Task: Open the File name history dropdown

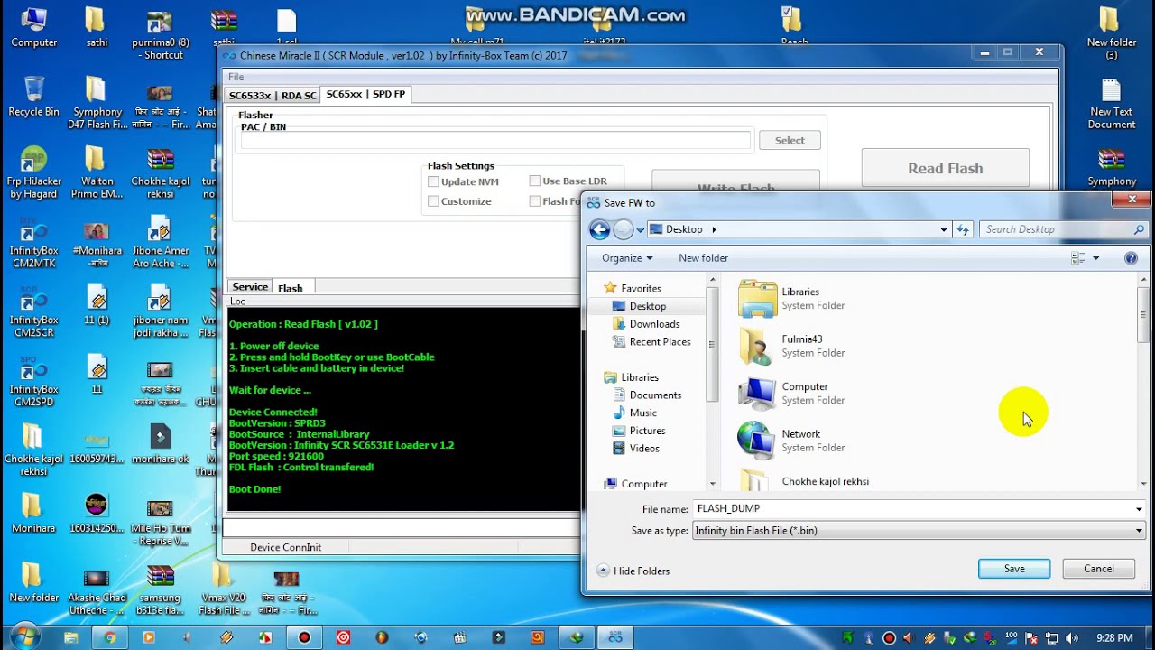Action: coord(1139,509)
